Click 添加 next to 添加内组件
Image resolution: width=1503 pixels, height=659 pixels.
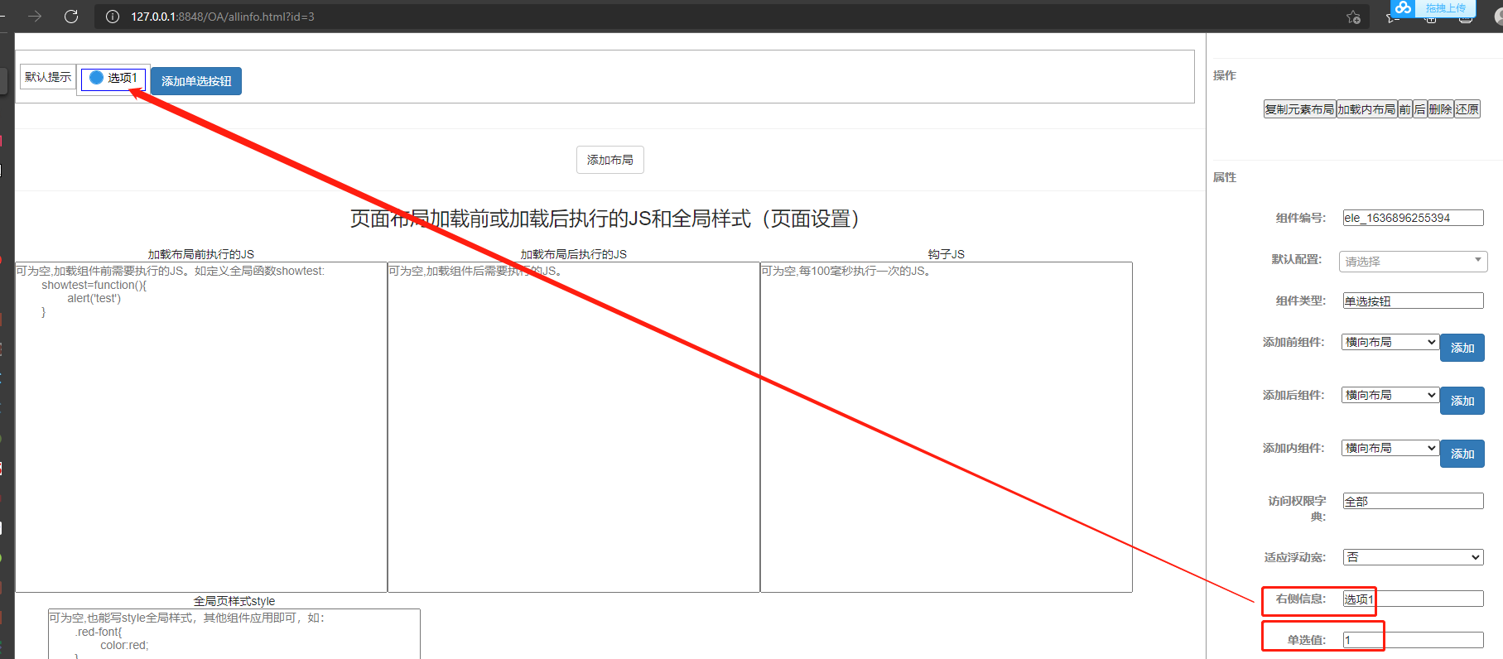click(1462, 454)
